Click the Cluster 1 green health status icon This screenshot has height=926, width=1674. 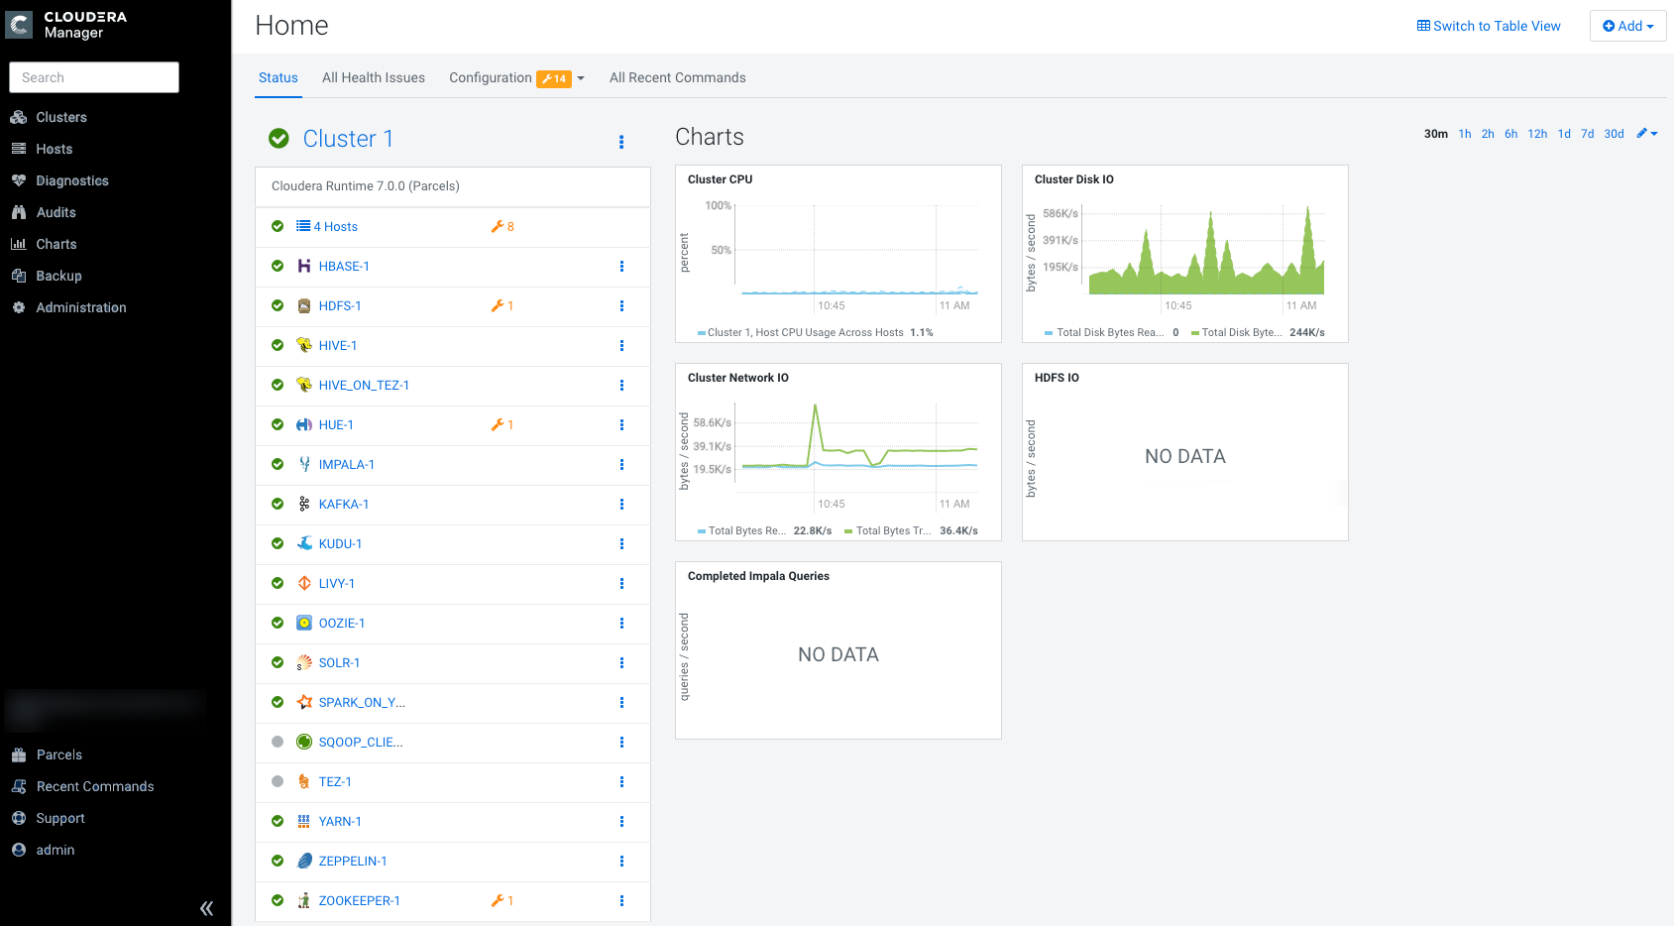tap(279, 139)
